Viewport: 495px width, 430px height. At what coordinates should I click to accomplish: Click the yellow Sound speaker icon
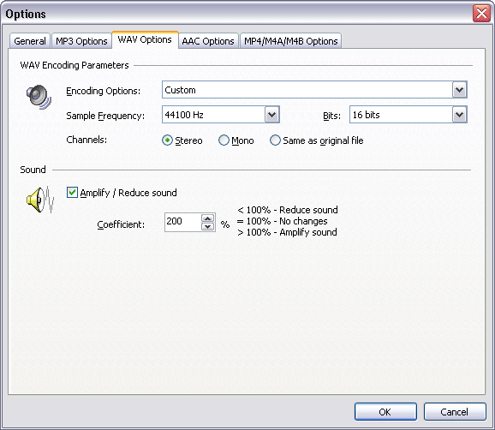click(x=40, y=200)
